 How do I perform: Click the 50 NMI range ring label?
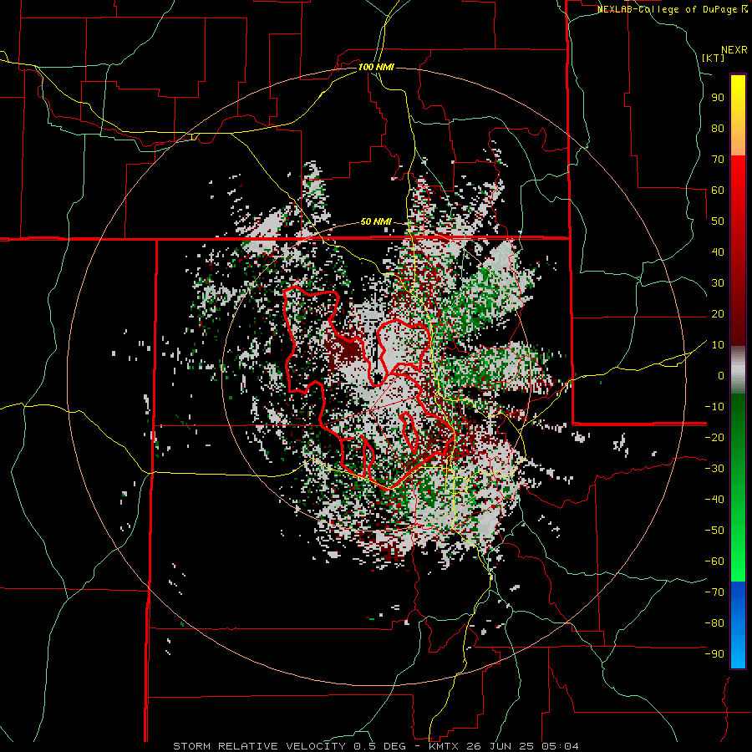pyautogui.click(x=376, y=221)
